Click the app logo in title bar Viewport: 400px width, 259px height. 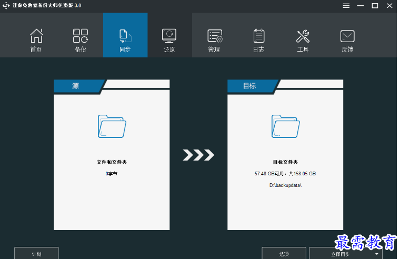pos(6,6)
